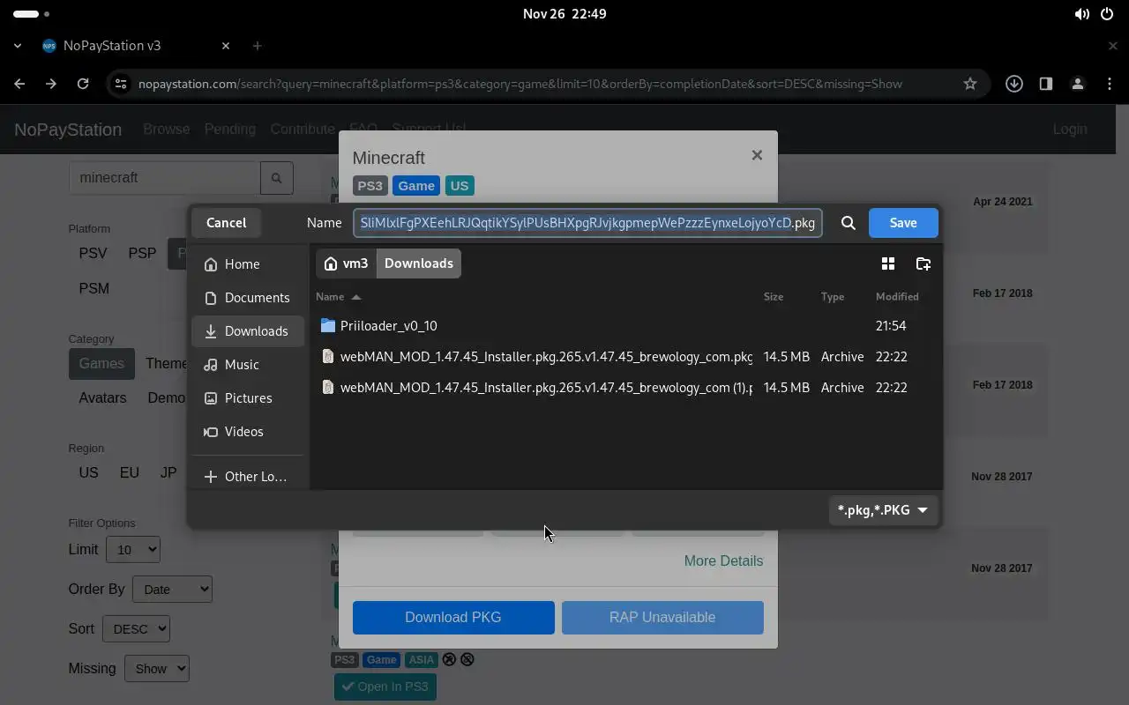Select webMAN_MOD brewology_com (1) file

[625, 388]
